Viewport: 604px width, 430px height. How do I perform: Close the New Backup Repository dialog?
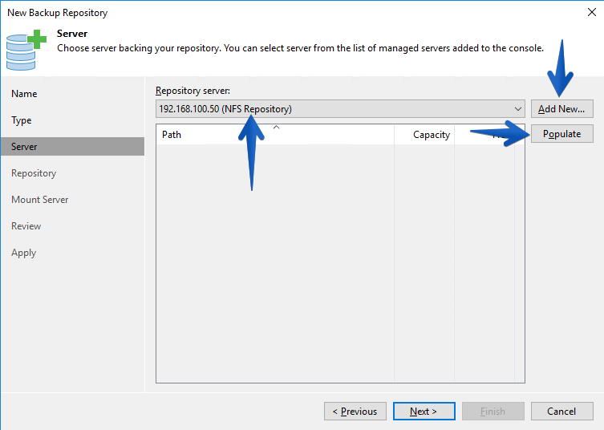tap(592, 12)
